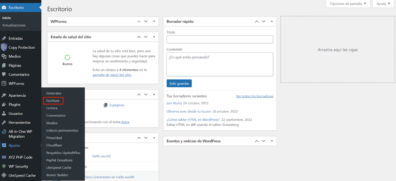Screen dimensions: 396x181
Task: Click the Medios media icon
Action: pos(4,56)
